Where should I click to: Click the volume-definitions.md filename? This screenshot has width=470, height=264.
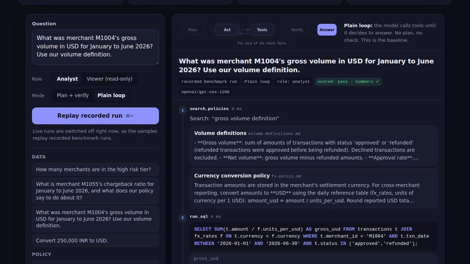274,134
